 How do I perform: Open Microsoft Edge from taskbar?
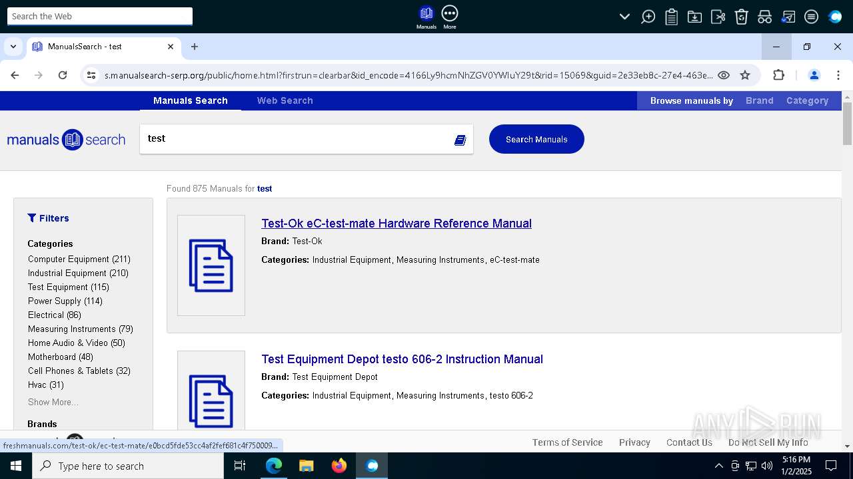click(274, 466)
